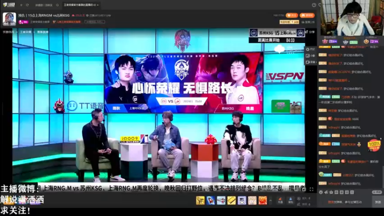This screenshot has width=384, height=216.
Task: Open viewing history clock icon
Action: [314, 5]
